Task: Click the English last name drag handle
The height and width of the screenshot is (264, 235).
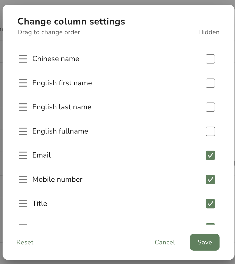Action: (x=23, y=107)
